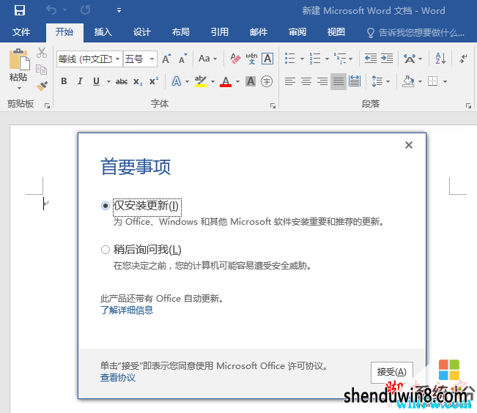Open the 查看协议 link
This screenshot has height=413, width=477.
(x=118, y=378)
